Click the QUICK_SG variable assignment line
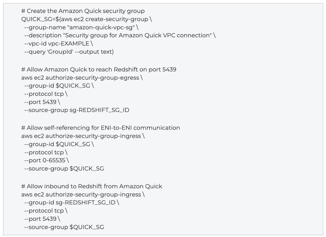This screenshot has height=237, width=326. pos(87,19)
